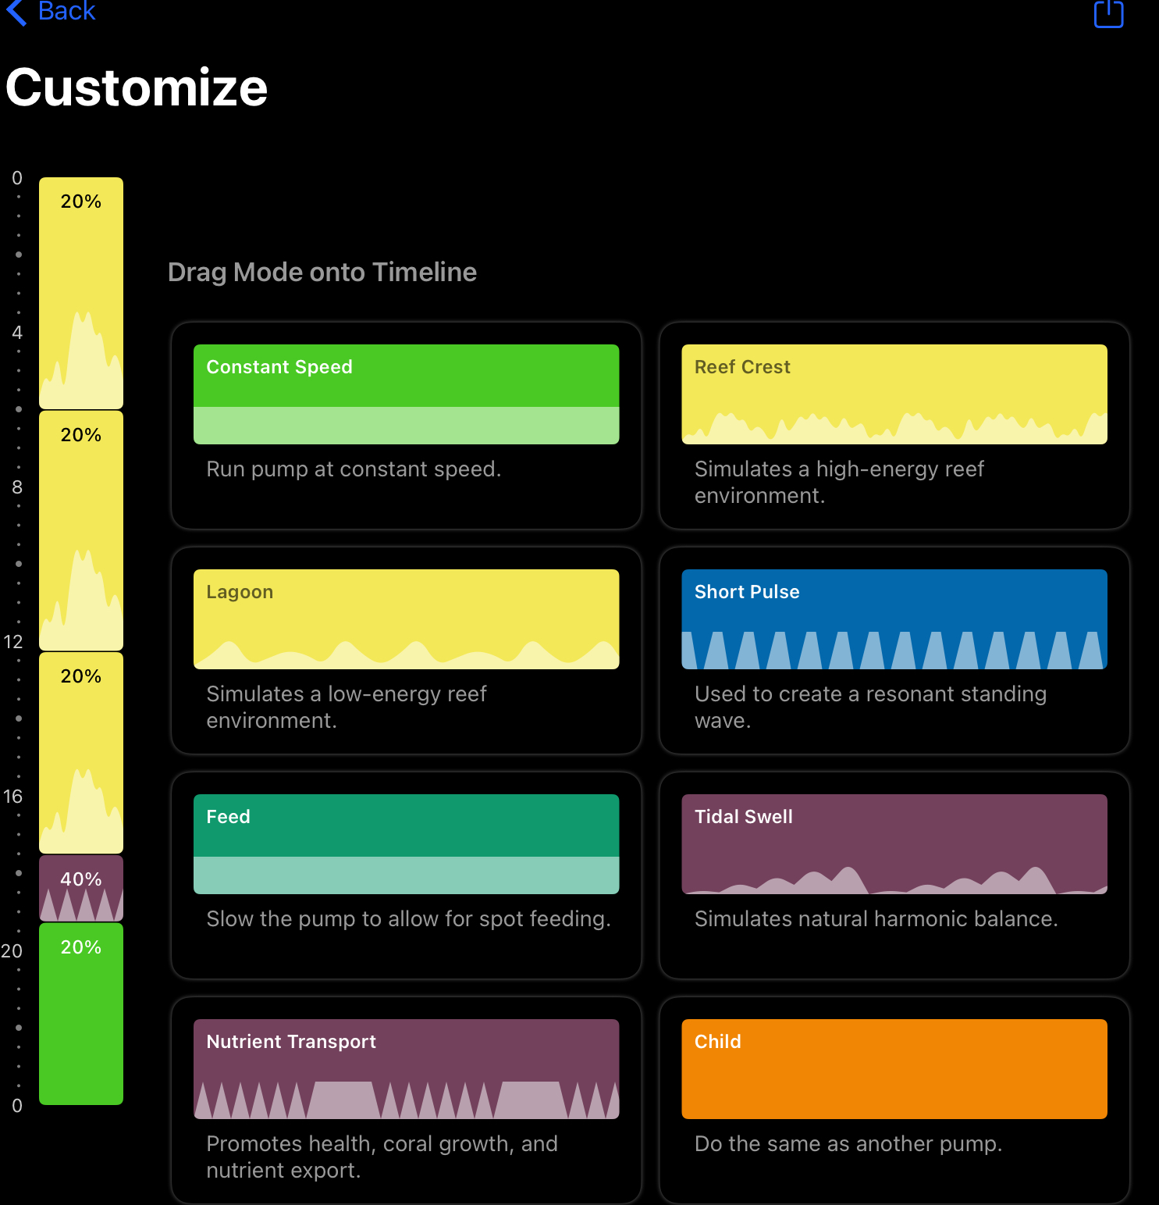Click the second yellow 20% timeline segment

tap(81, 531)
